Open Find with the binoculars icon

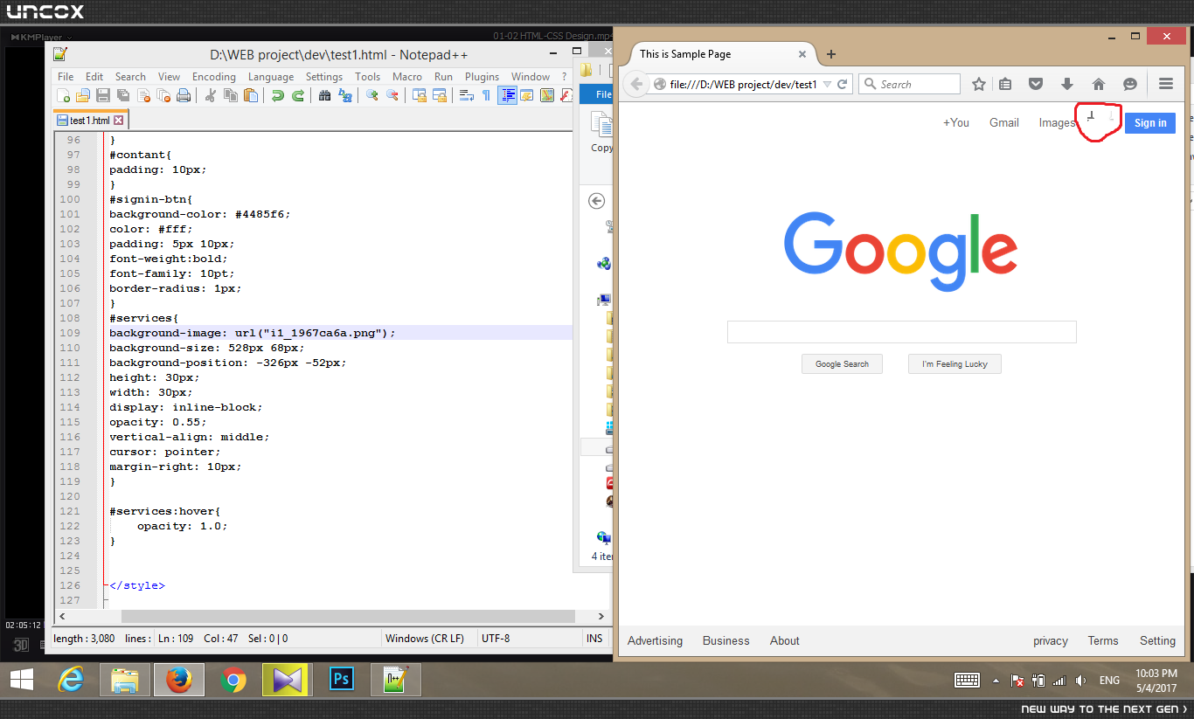tap(325, 96)
